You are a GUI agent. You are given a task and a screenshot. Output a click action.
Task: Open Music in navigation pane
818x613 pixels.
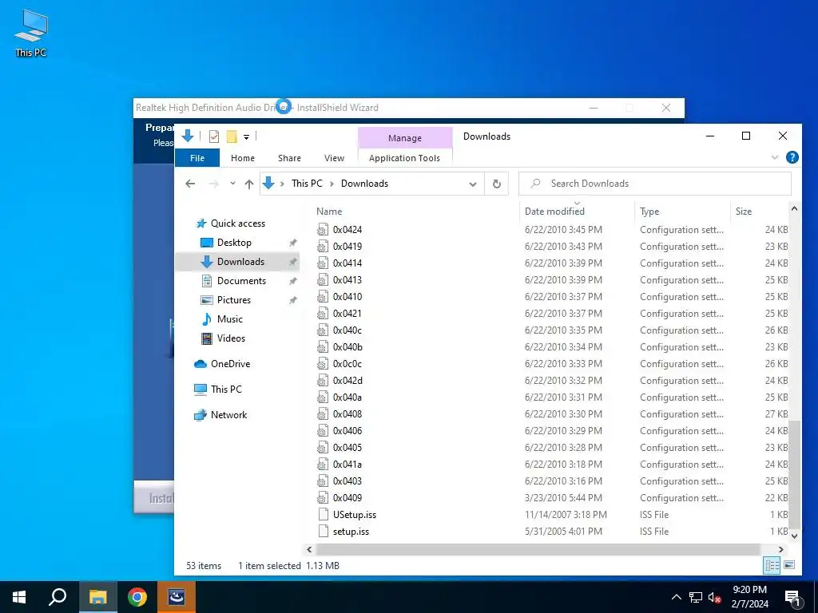click(x=229, y=319)
